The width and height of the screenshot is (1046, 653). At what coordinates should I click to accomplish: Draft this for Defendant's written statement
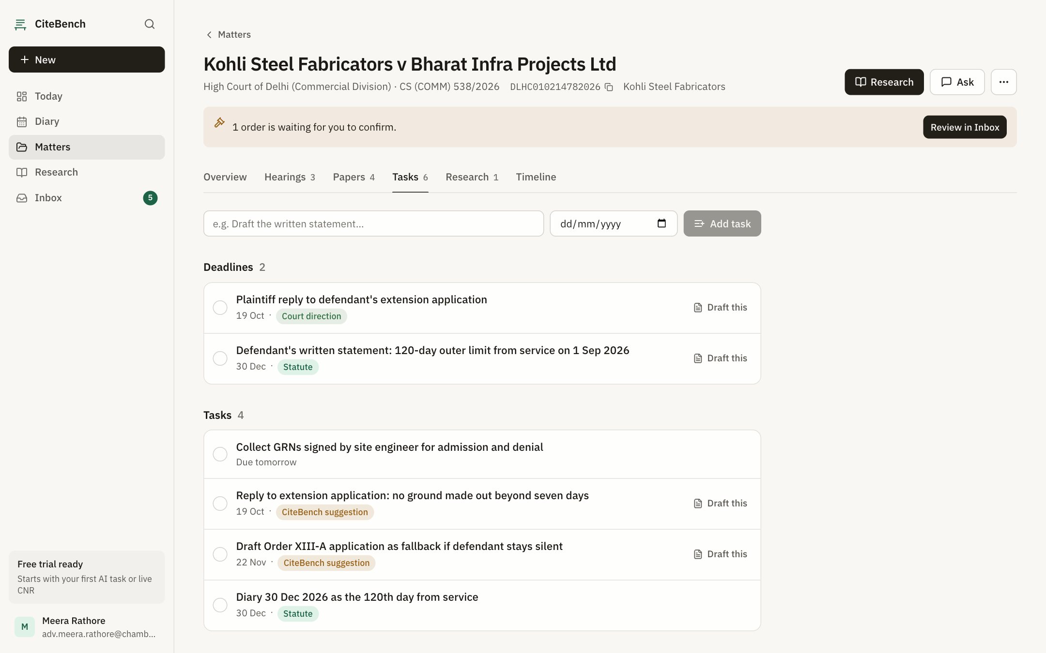point(720,358)
